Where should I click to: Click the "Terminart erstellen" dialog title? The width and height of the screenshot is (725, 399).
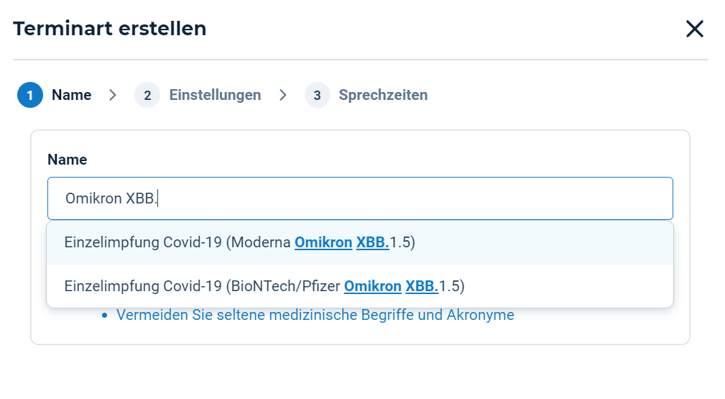(x=110, y=29)
